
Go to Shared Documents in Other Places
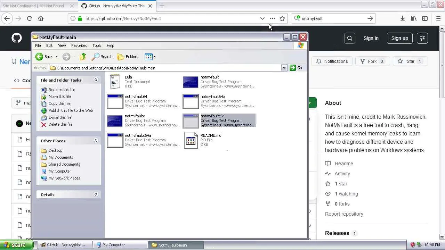(64, 164)
